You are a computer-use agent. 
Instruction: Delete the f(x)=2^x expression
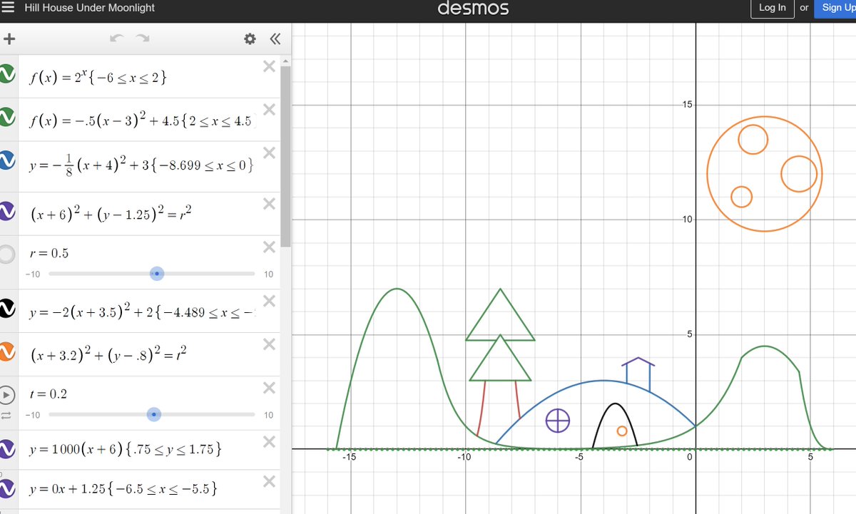coord(269,66)
